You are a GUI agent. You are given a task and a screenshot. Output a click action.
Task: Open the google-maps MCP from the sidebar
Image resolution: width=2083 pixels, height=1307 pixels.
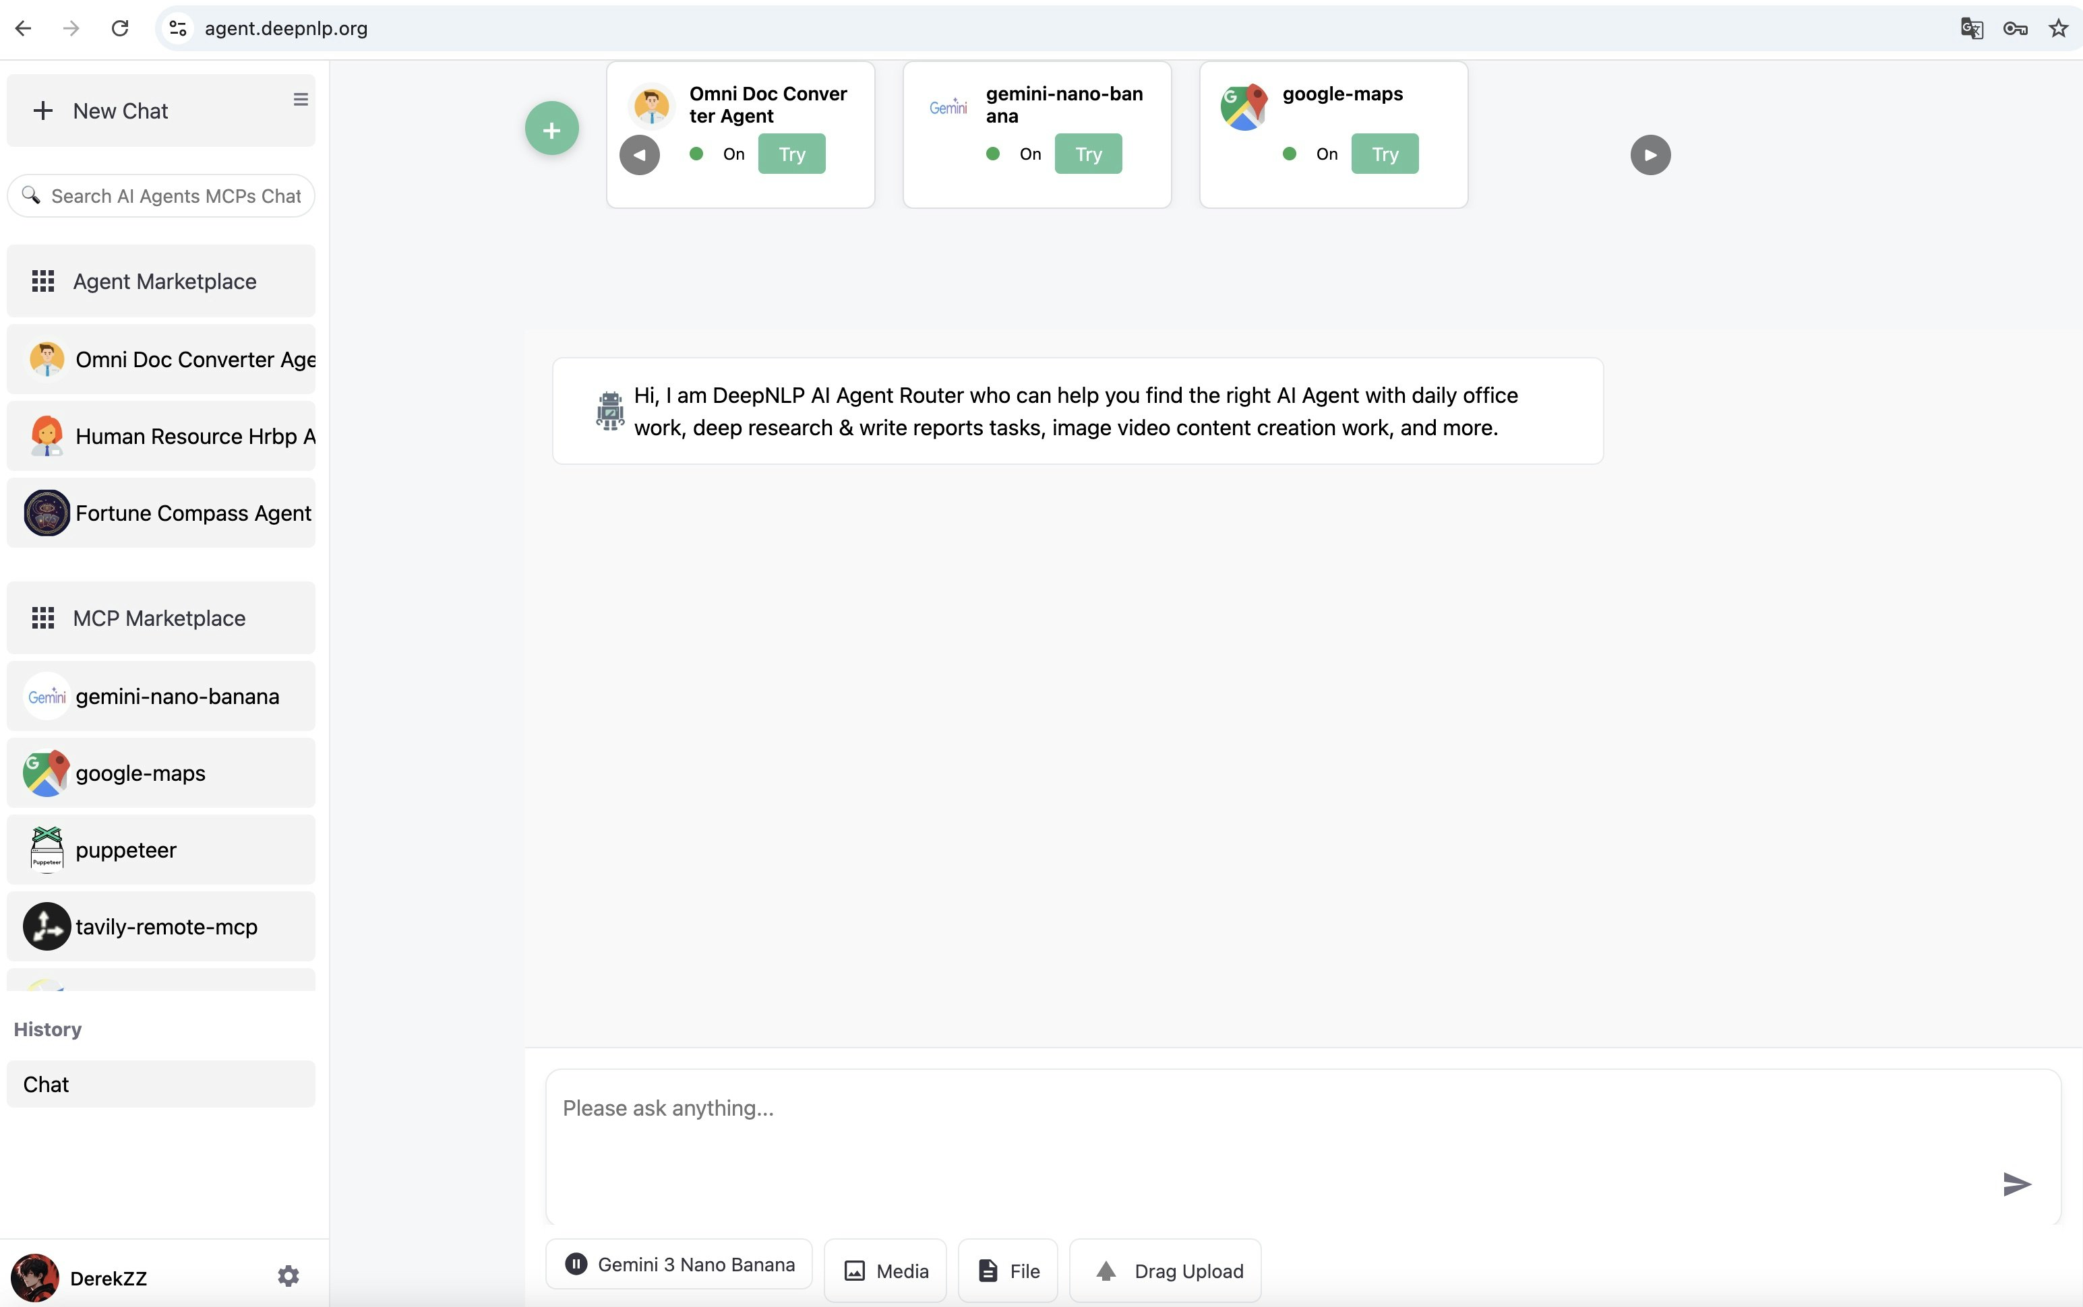tap(161, 772)
